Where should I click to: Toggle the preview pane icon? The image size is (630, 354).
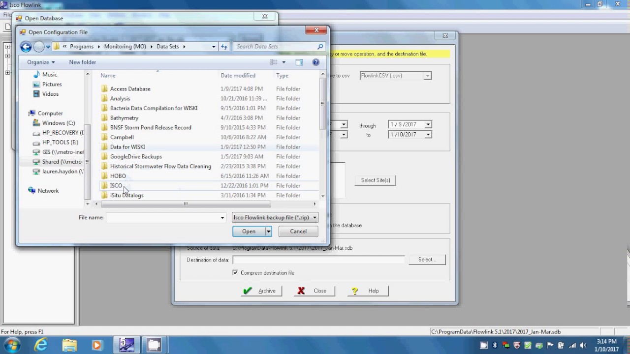pyautogui.click(x=299, y=62)
